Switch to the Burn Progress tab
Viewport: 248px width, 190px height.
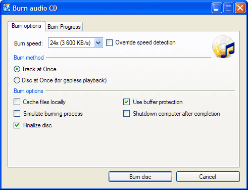[x=64, y=27]
